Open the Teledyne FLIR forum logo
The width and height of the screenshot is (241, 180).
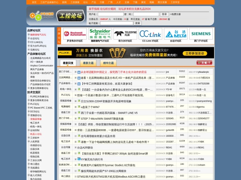[x=125, y=34]
